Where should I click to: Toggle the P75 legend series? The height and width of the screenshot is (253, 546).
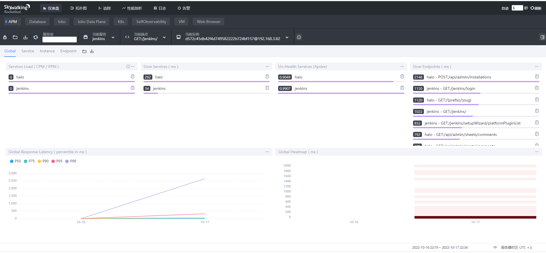[x=29, y=161]
